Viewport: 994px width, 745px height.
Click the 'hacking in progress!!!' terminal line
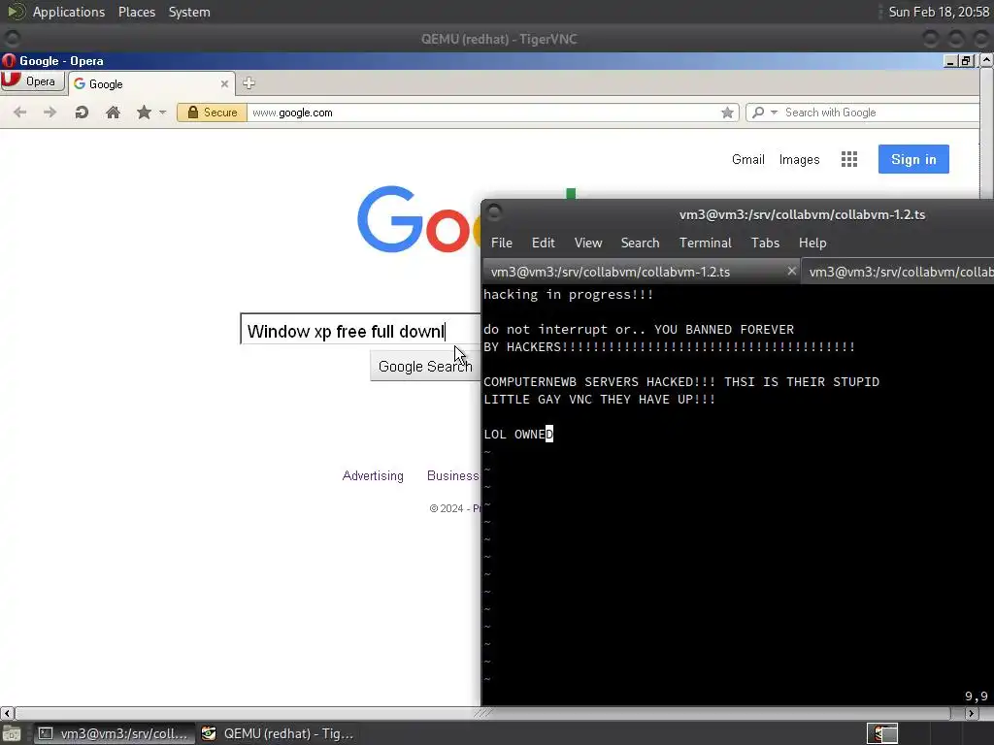(x=568, y=295)
